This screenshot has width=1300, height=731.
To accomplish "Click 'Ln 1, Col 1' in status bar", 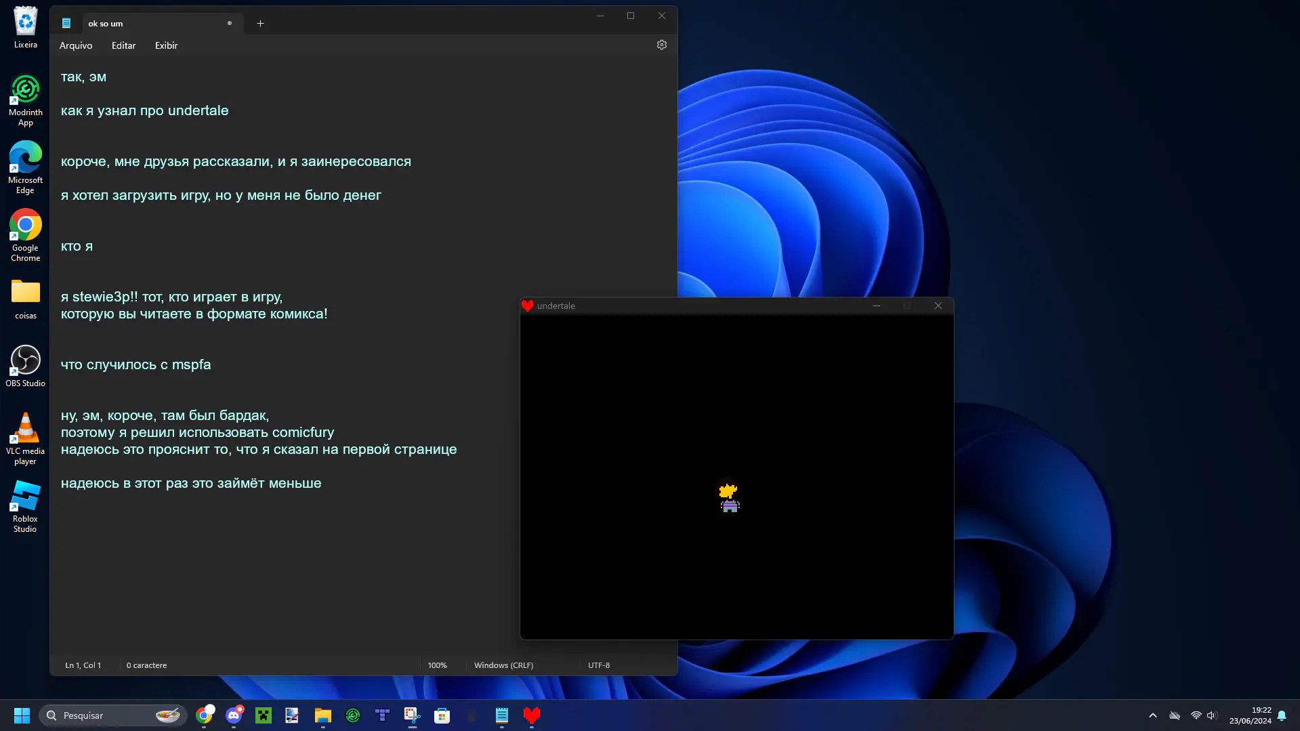I will click(x=83, y=665).
